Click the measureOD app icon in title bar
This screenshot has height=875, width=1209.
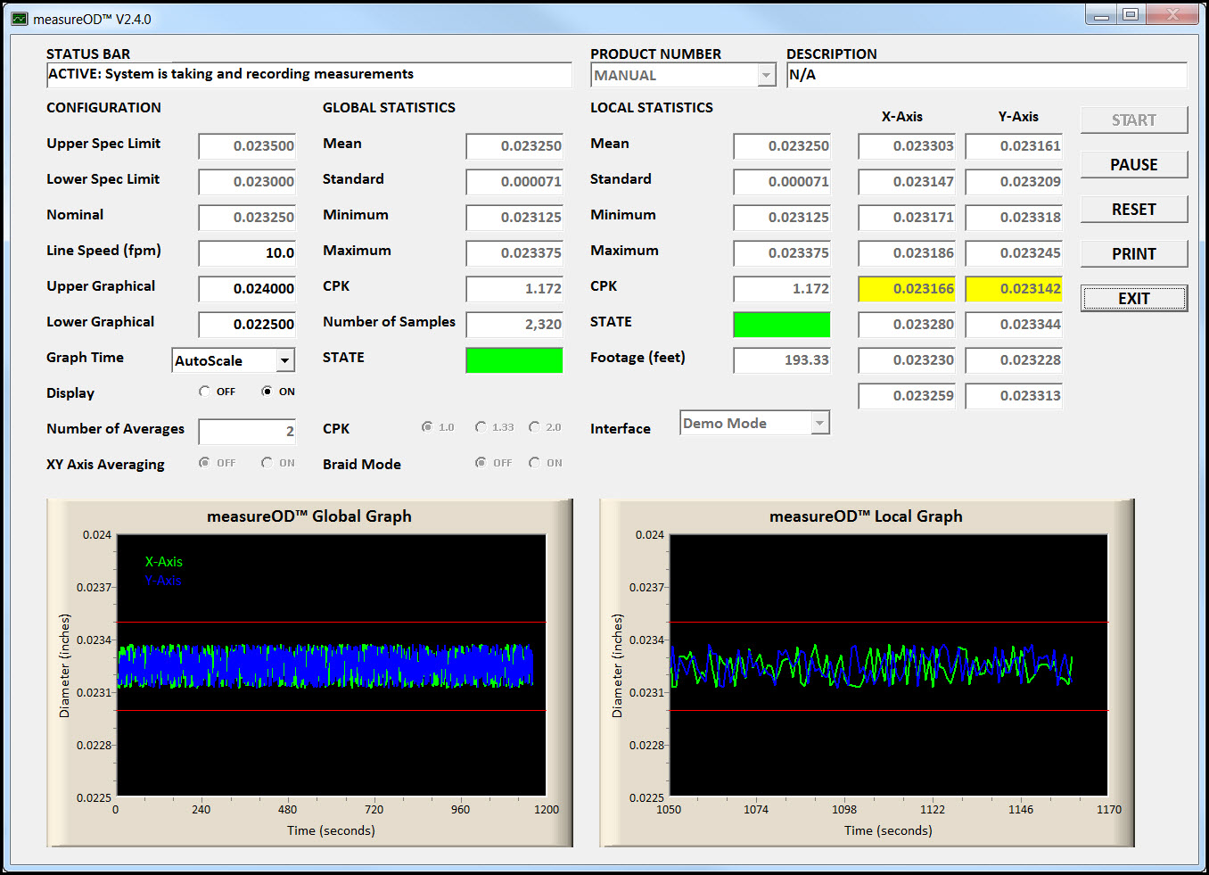click(x=19, y=19)
